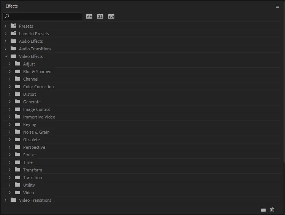Select the Stylize label
The width and height of the screenshot is (285, 215).
pyautogui.click(x=29, y=155)
